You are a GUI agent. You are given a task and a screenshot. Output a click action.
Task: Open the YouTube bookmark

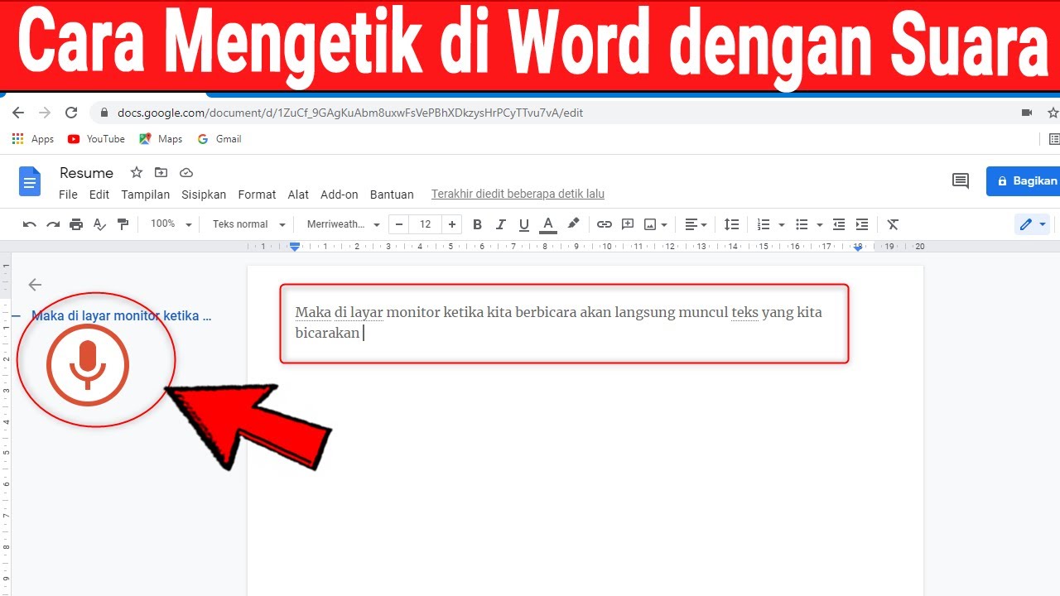(96, 139)
